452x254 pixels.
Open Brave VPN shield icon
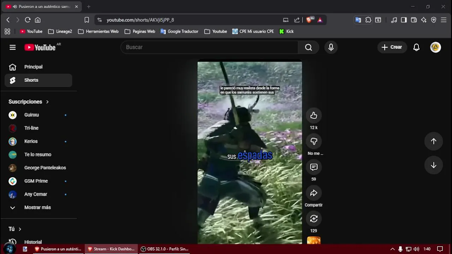tap(434, 20)
